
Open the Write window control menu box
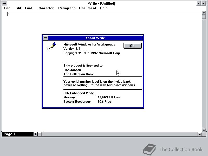coord(4,3)
